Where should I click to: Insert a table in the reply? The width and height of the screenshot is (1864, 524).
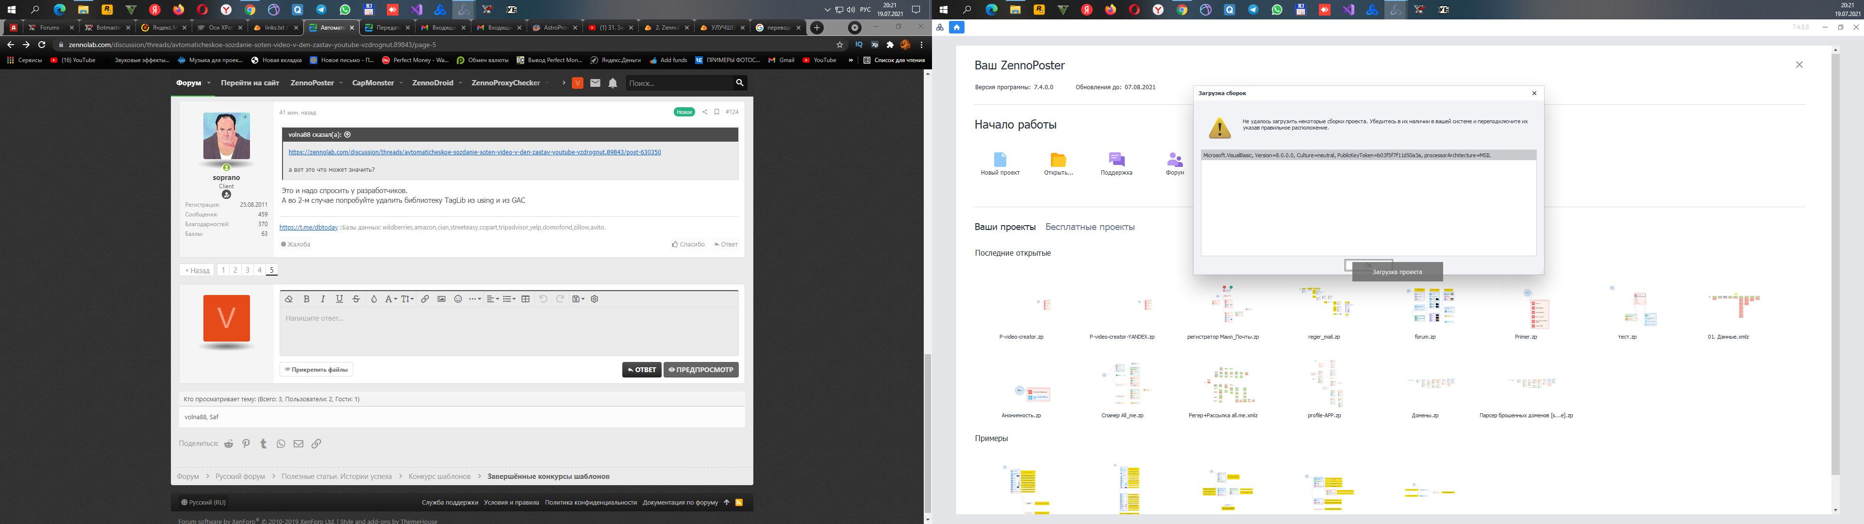click(x=526, y=299)
